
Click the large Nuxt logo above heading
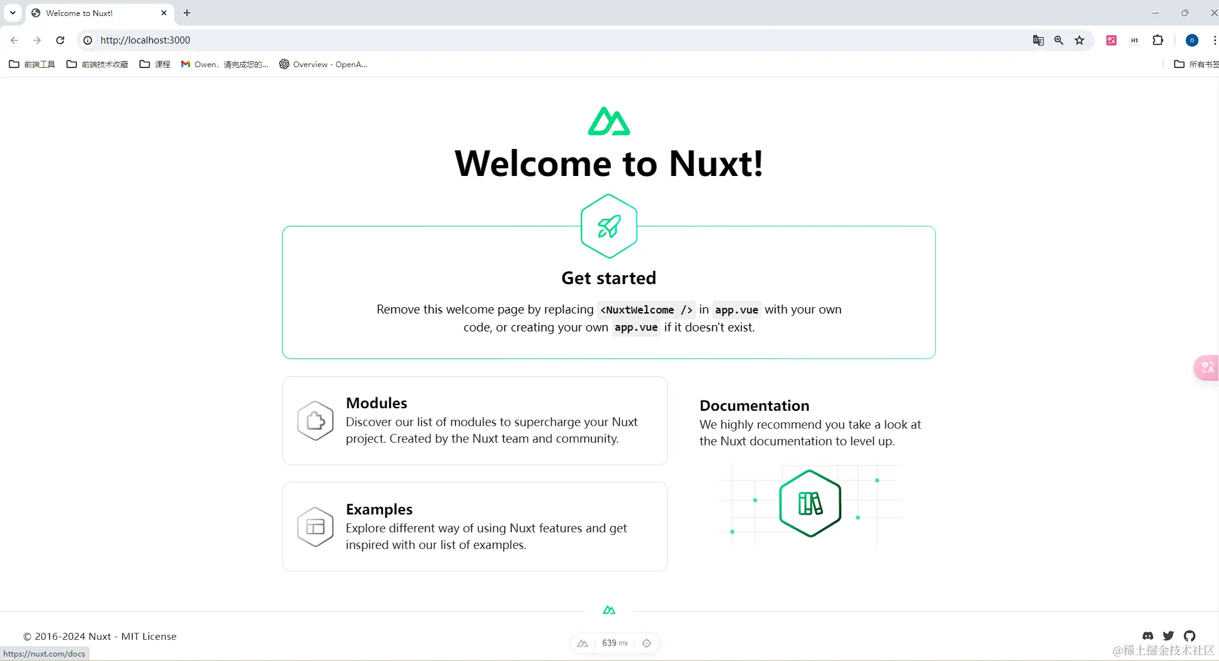tap(609, 121)
